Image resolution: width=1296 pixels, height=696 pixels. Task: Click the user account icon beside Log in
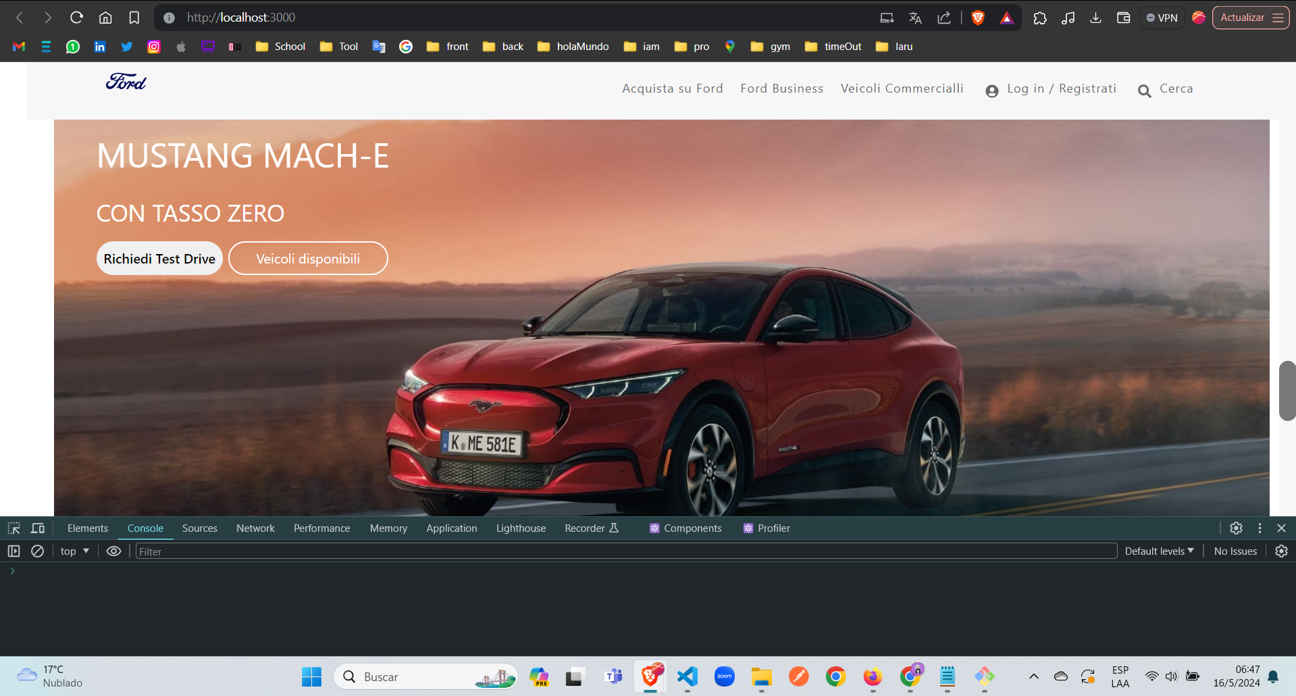(x=991, y=91)
